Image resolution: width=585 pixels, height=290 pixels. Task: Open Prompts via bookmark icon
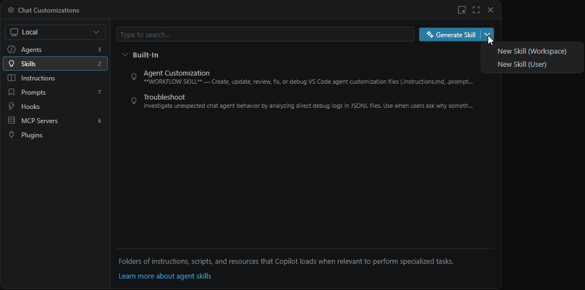(x=11, y=92)
